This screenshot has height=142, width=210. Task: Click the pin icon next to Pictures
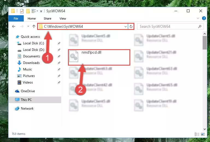(x=59, y=76)
